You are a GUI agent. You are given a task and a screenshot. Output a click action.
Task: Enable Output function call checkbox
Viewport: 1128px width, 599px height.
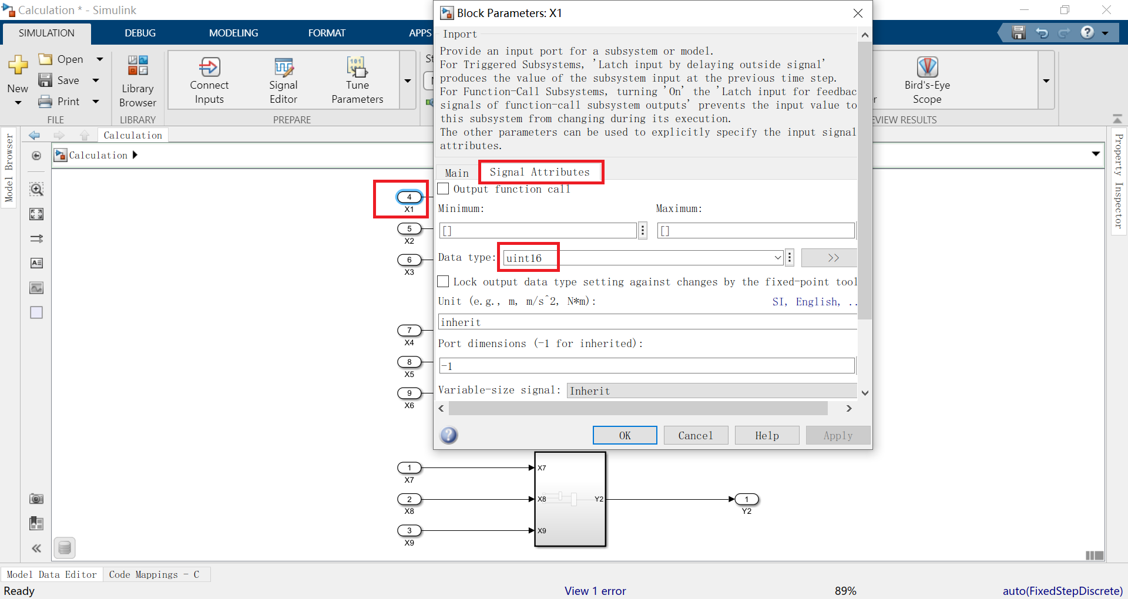(444, 189)
